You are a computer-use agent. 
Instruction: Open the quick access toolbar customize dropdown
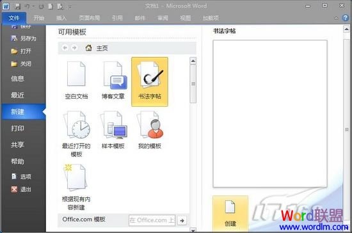click(70, 7)
